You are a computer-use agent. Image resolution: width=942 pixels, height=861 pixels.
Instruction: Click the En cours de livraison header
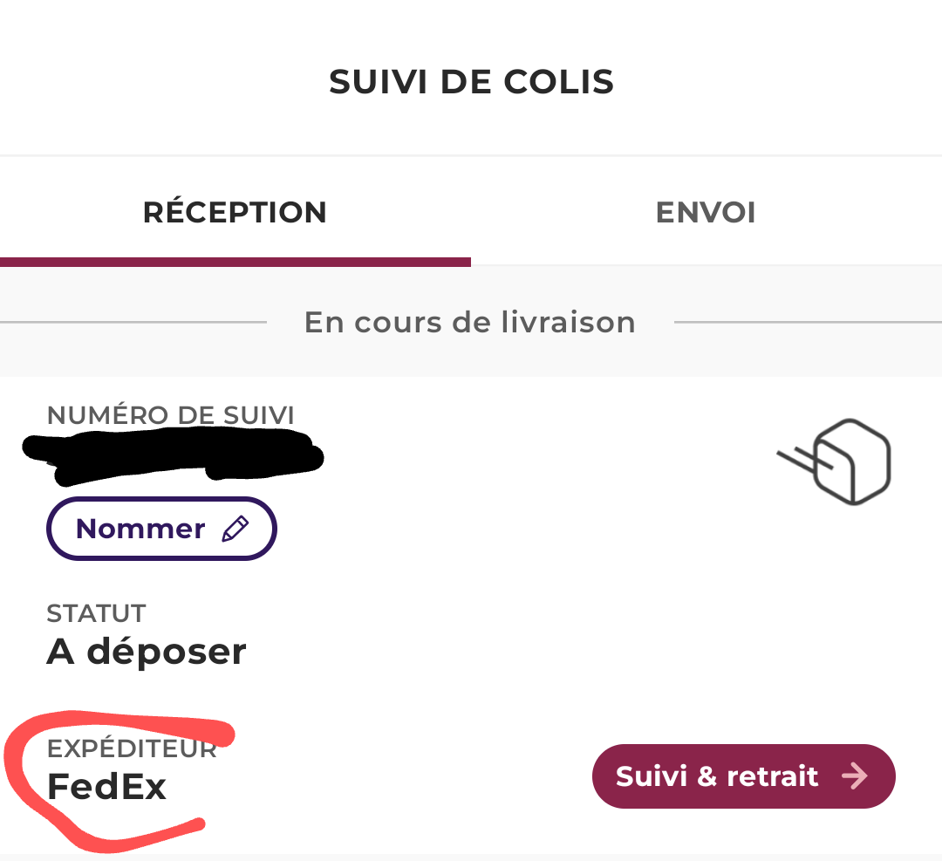(x=469, y=323)
